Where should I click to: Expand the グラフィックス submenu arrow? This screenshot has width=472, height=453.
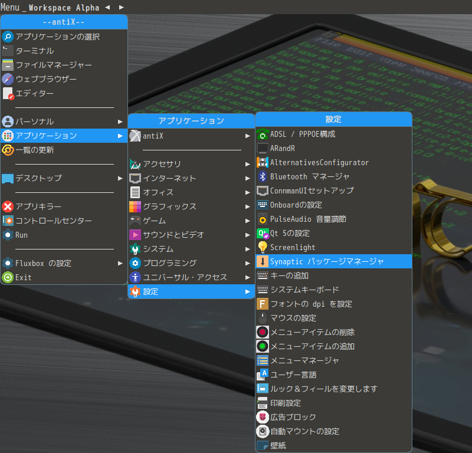pyautogui.click(x=247, y=206)
